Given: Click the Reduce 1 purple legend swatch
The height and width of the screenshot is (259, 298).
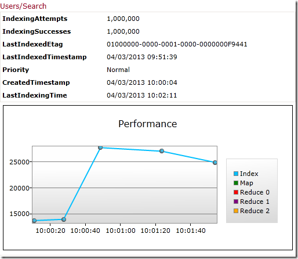Looking at the screenshot, I should 236,202.
